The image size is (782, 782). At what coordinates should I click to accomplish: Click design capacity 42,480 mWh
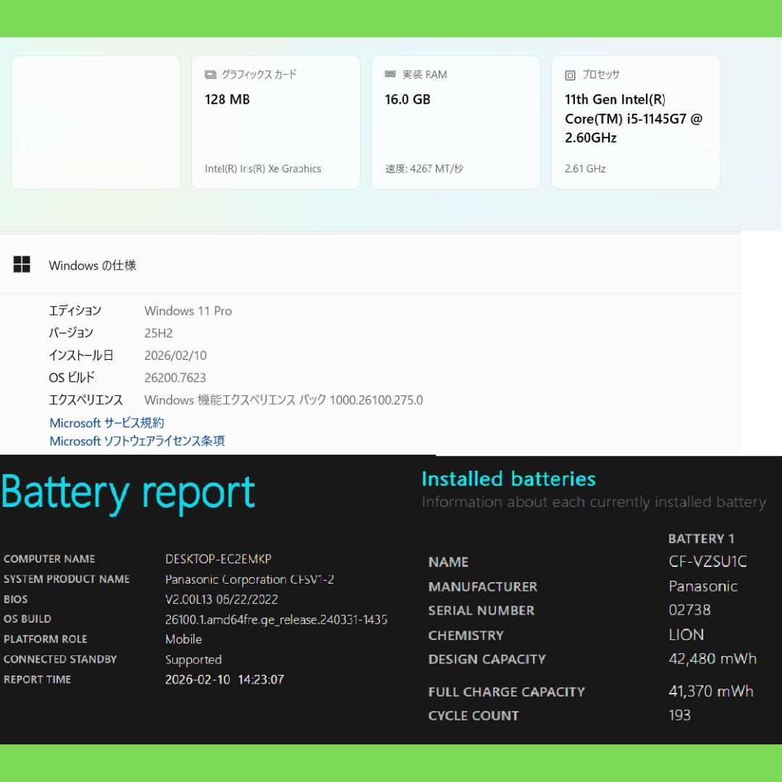click(712, 659)
